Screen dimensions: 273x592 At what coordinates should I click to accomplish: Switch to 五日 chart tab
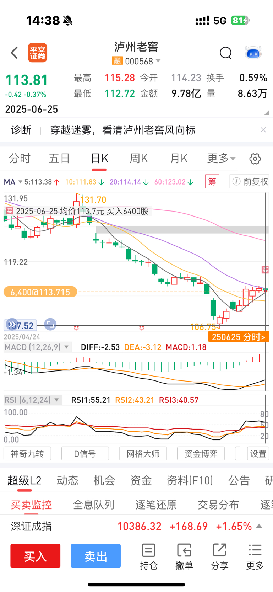click(59, 159)
